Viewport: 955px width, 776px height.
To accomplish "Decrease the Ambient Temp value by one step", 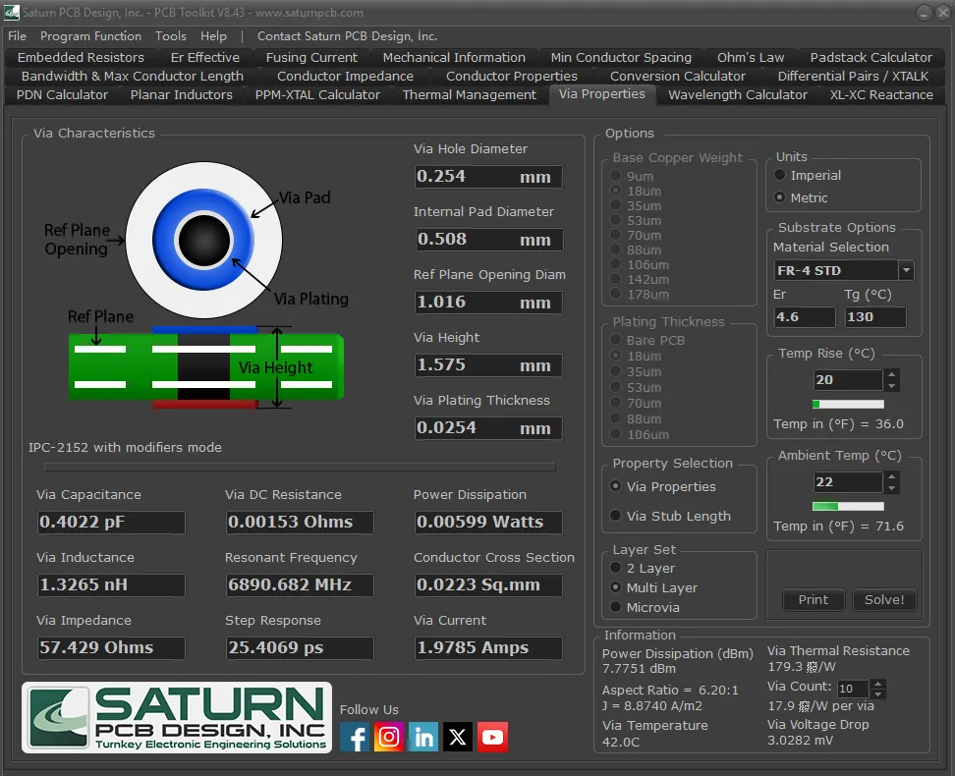I will pos(892,488).
